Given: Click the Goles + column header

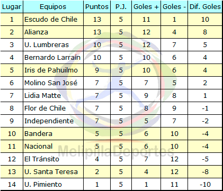Looking at the screenshot, I should (146, 7).
